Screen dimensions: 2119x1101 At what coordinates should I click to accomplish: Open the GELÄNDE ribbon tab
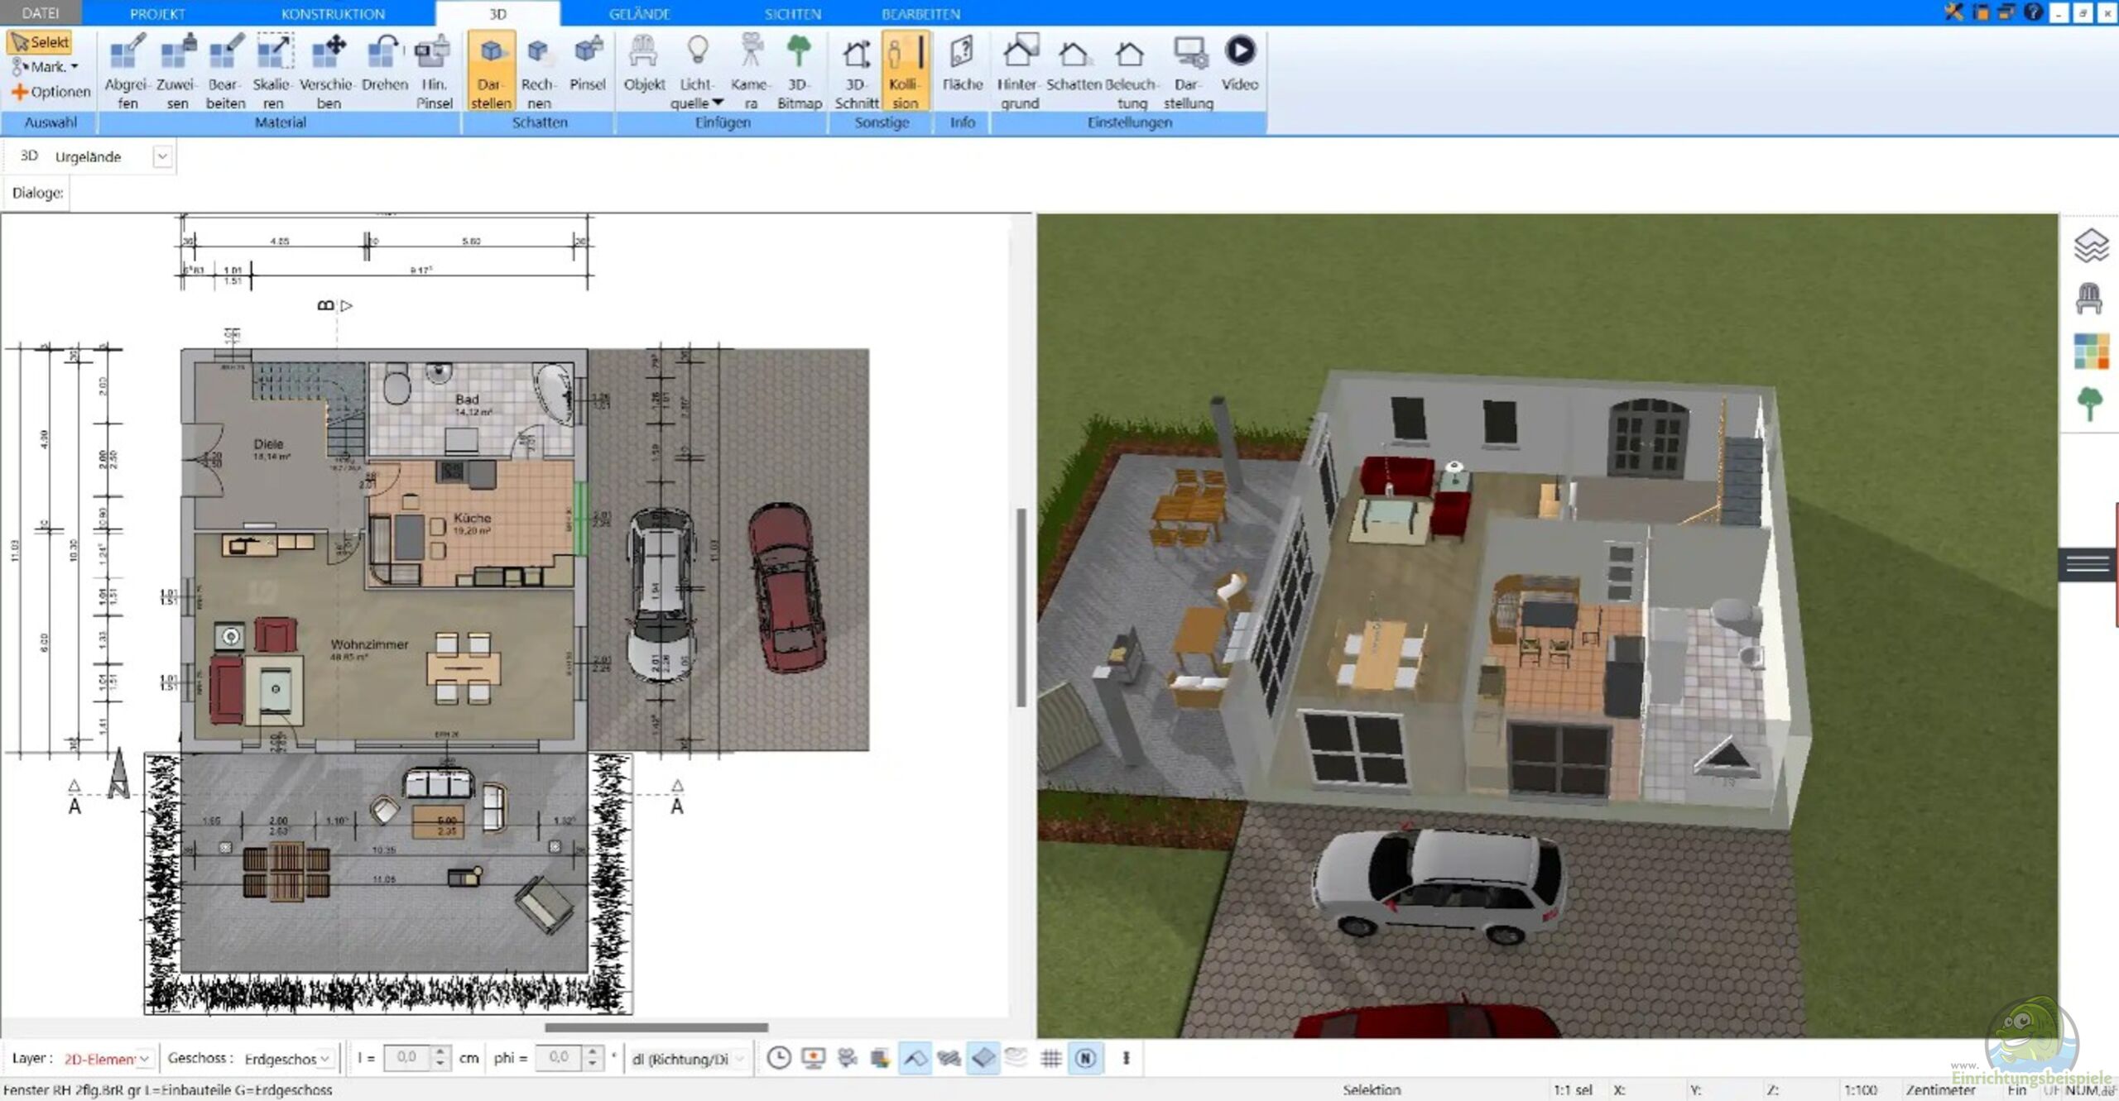640,14
